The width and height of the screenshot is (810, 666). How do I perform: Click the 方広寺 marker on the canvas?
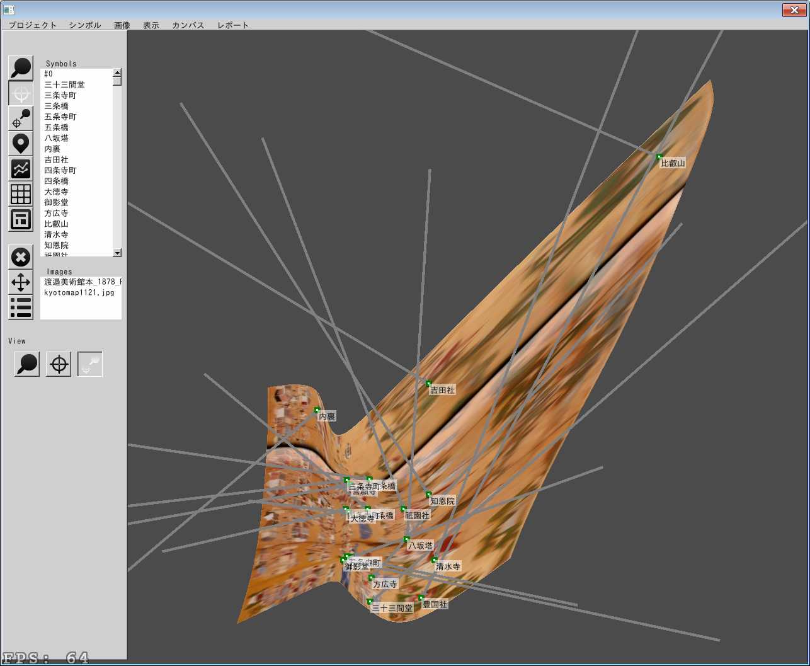pyautogui.click(x=371, y=577)
